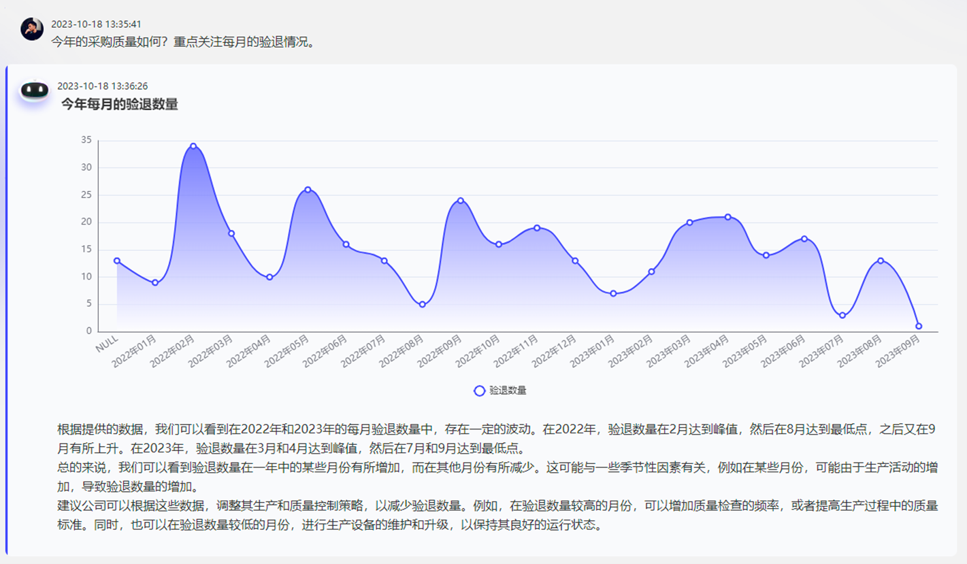Select the 2022年08月 low data point
Screen dimensions: 967x564
(x=423, y=305)
